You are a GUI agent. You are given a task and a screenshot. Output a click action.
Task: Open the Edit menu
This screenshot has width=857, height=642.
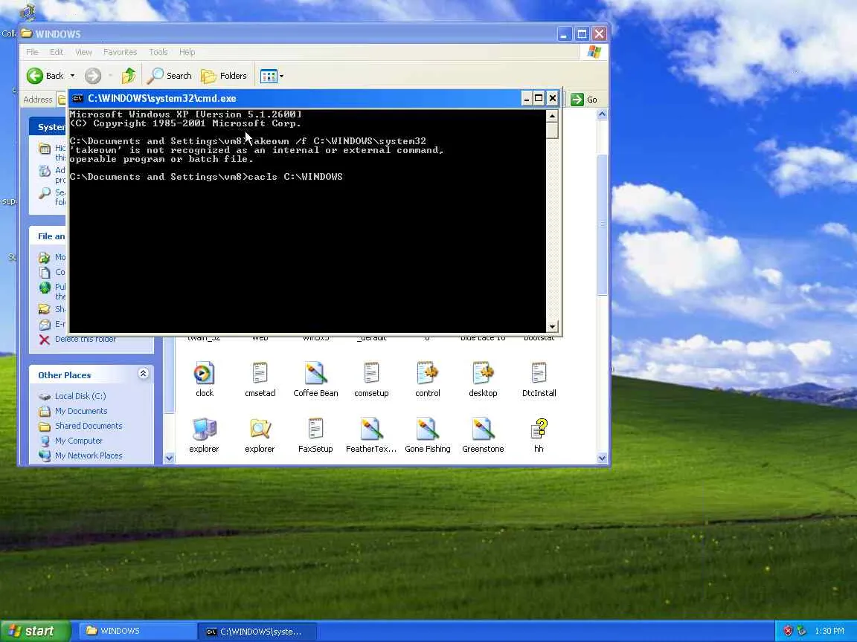pyautogui.click(x=57, y=52)
